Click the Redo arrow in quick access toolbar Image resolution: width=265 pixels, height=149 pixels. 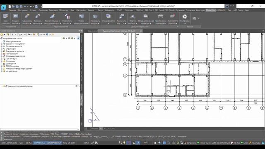click(31, 7)
